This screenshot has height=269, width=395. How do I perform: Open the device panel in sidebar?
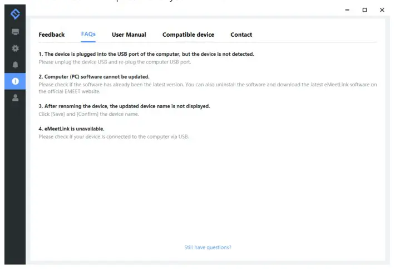coord(15,32)
